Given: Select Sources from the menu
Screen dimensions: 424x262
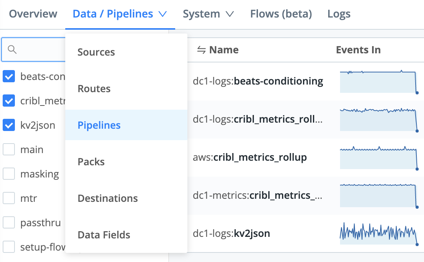Looking at the screenshot, I should coord(96,52).
